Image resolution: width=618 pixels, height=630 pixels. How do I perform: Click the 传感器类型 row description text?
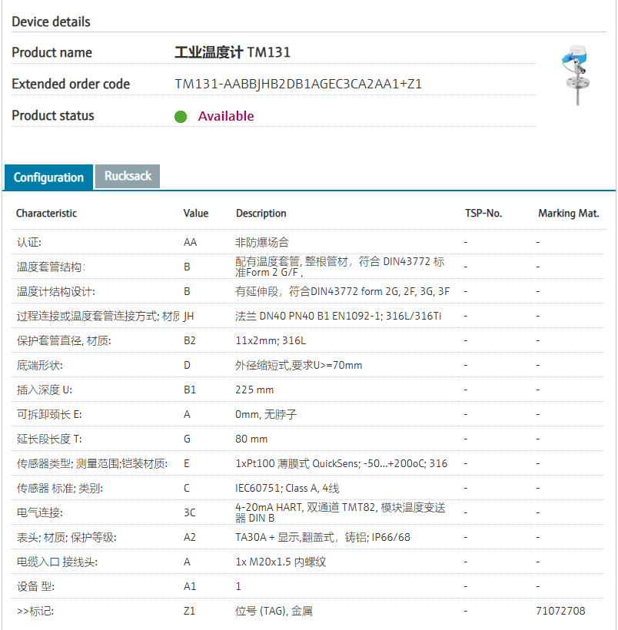click(341, 463)
